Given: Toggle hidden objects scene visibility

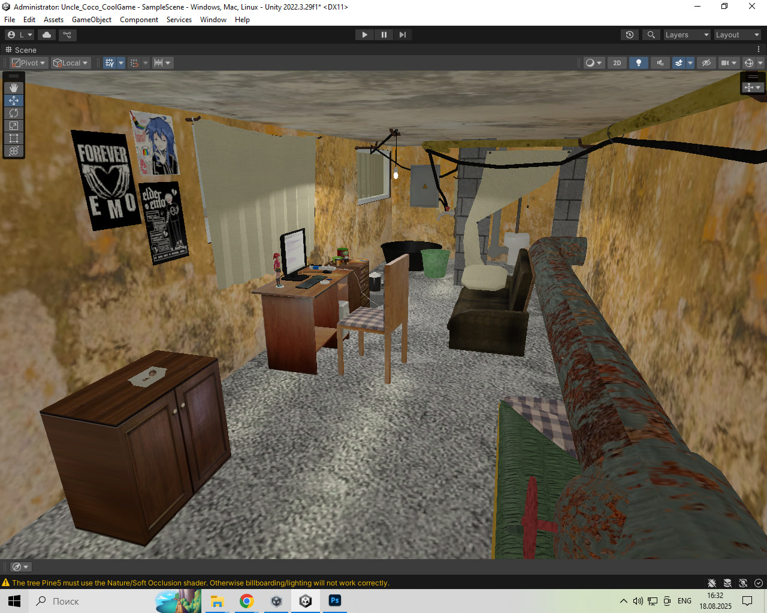Looking at the screenshot, I should 706,63.
